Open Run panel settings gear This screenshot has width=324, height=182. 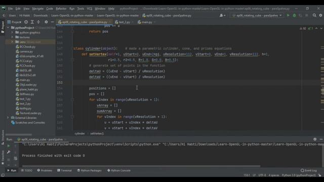pyautogui.click(x=315, y=140)
